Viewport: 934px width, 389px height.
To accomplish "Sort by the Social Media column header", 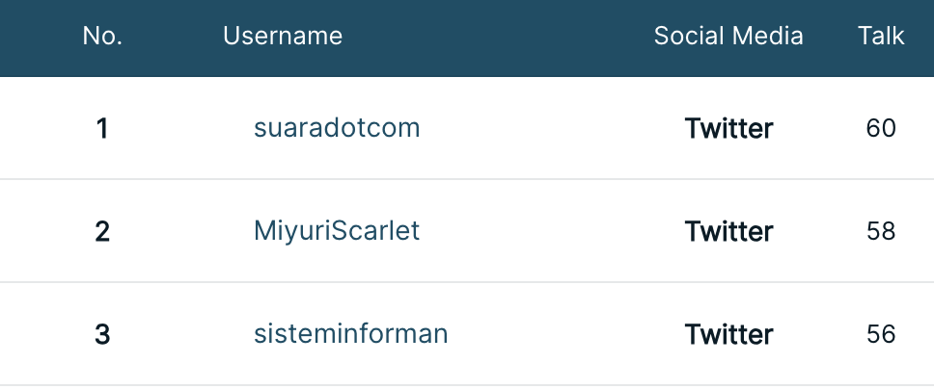I will 728,36.
